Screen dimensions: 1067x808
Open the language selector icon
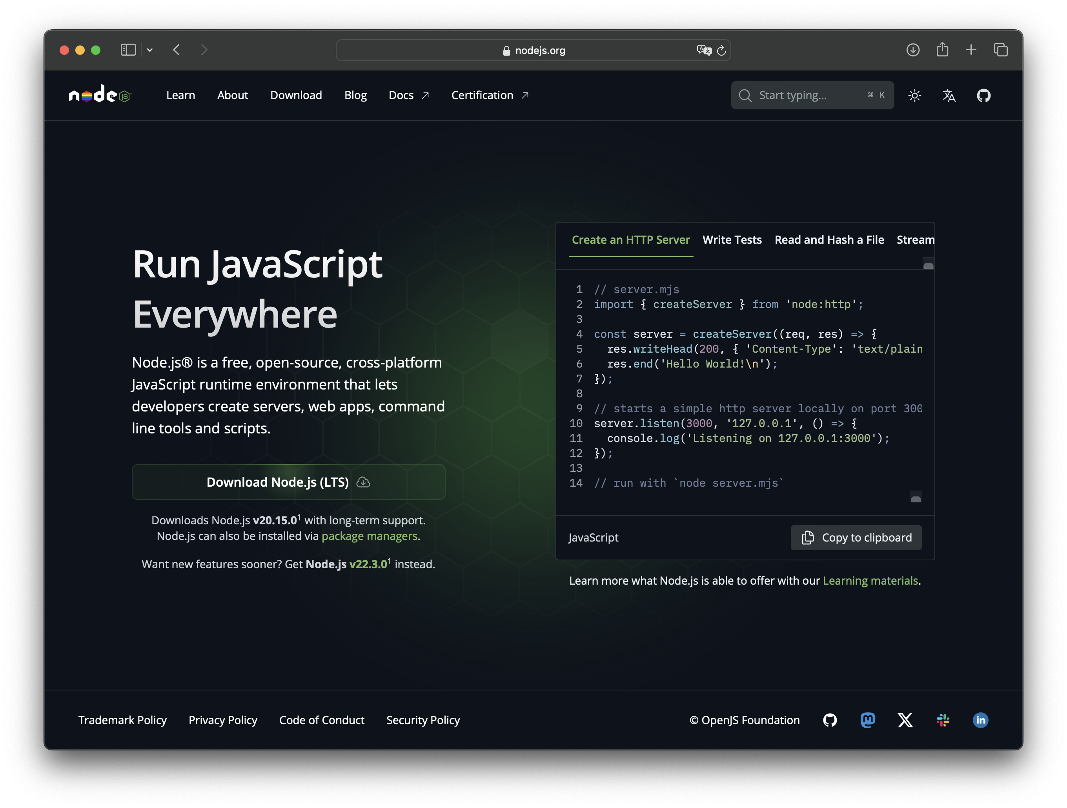pyautogui.click(x=949, y=95)
